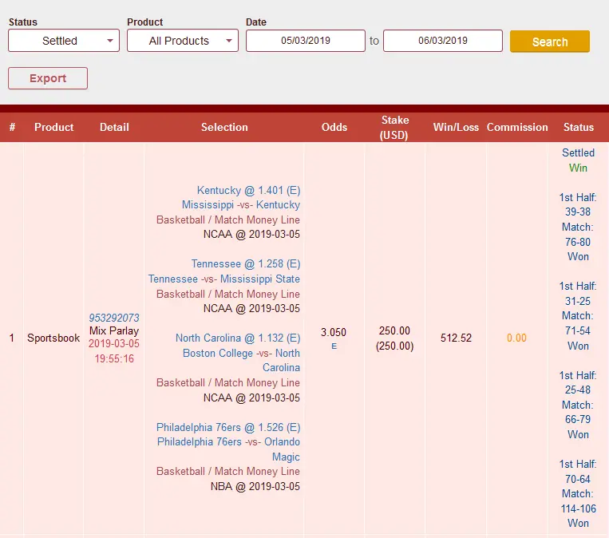Click the end date field 06/03/2019

(442, 41)
